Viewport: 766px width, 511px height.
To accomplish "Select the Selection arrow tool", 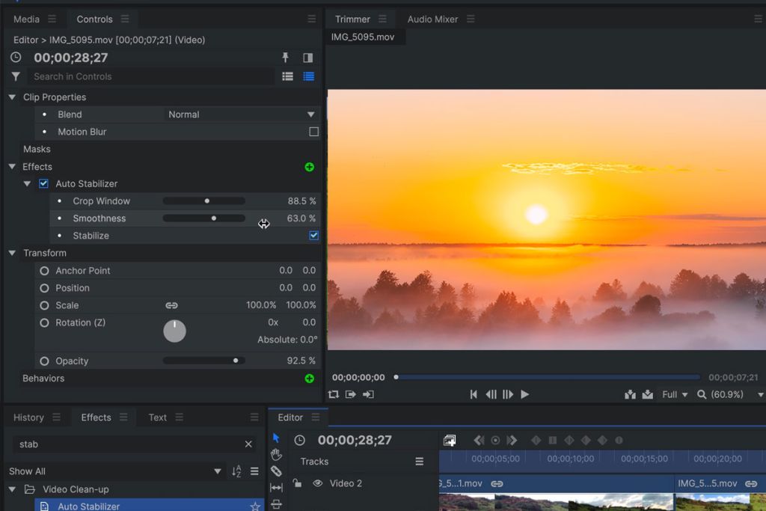I will tap(276, 438).
